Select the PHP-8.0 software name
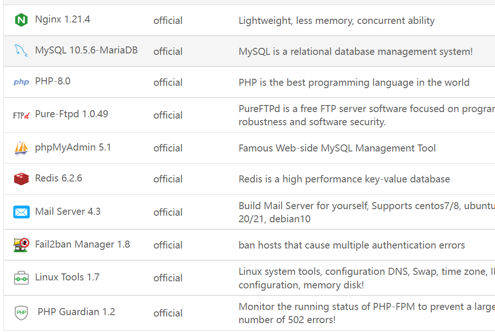This screenshot has width=495, height=332. click(53, 81)
